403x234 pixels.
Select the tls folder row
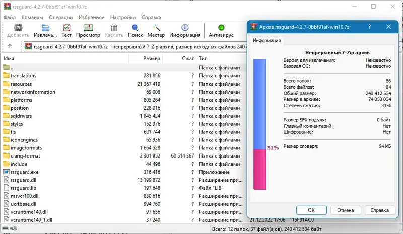[123, 132]
